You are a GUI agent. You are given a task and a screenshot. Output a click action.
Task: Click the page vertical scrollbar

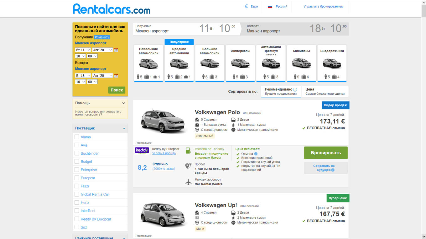(x=423, y=94)
